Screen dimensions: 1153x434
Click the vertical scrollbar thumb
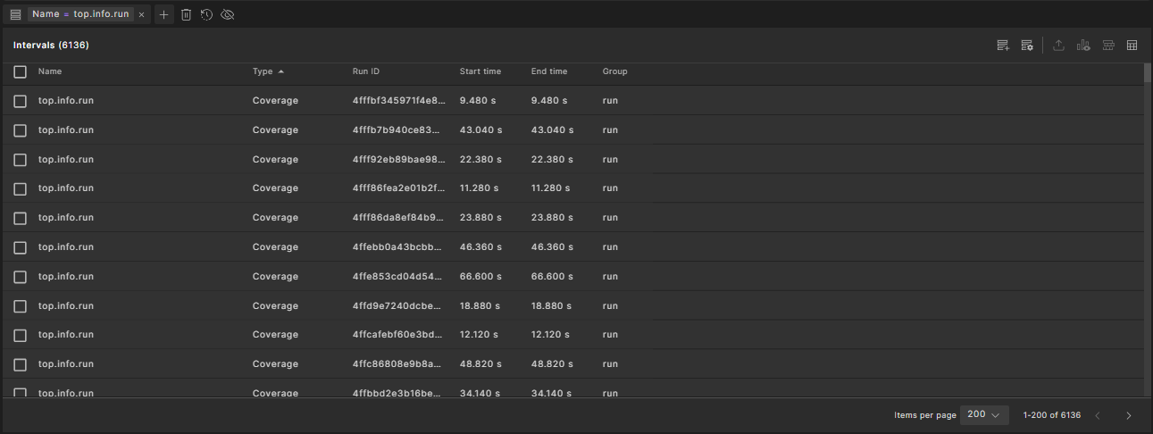(x=1148, y=73)
